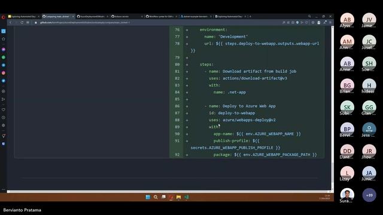Switch to the 'dotnet-example' Azure tab

tap(195, 17)
